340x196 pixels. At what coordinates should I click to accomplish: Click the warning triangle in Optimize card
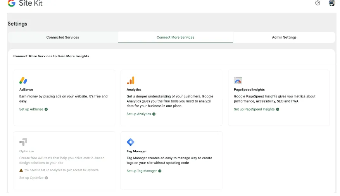21,170
